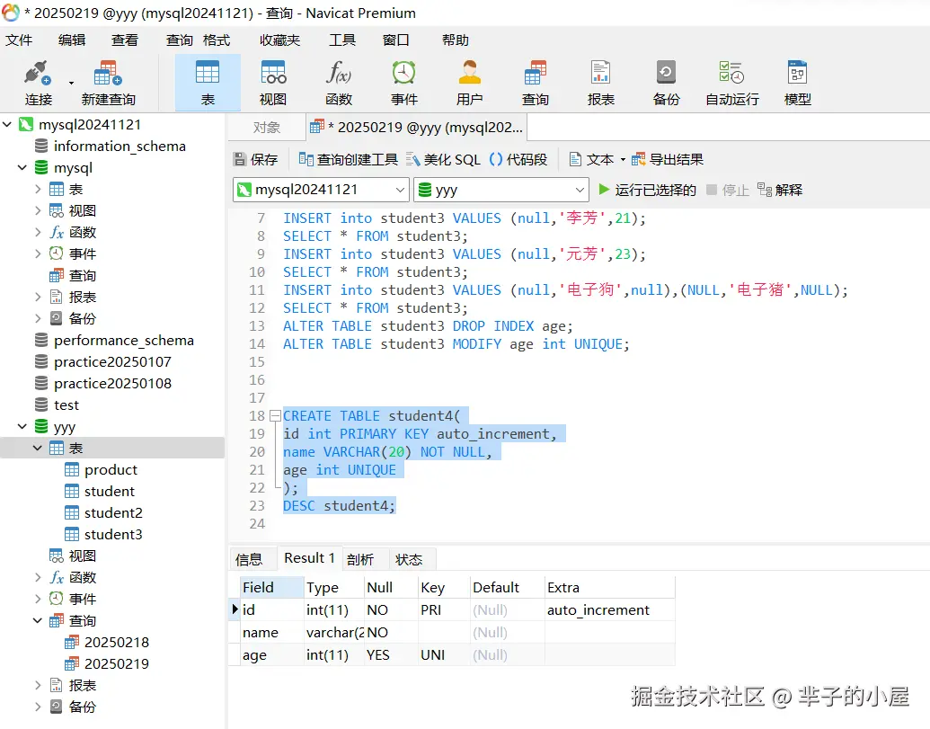Screen dimensions: 930x729
Task: Open the 备份 backup toolbar icon
Action: 666,83
